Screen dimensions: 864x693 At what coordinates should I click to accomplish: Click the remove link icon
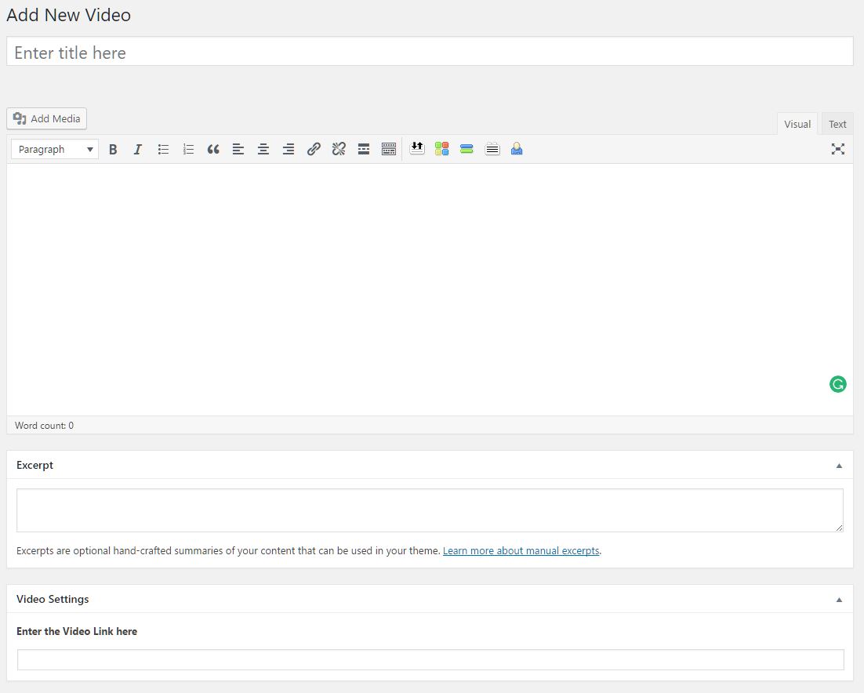tap(339, 149)
